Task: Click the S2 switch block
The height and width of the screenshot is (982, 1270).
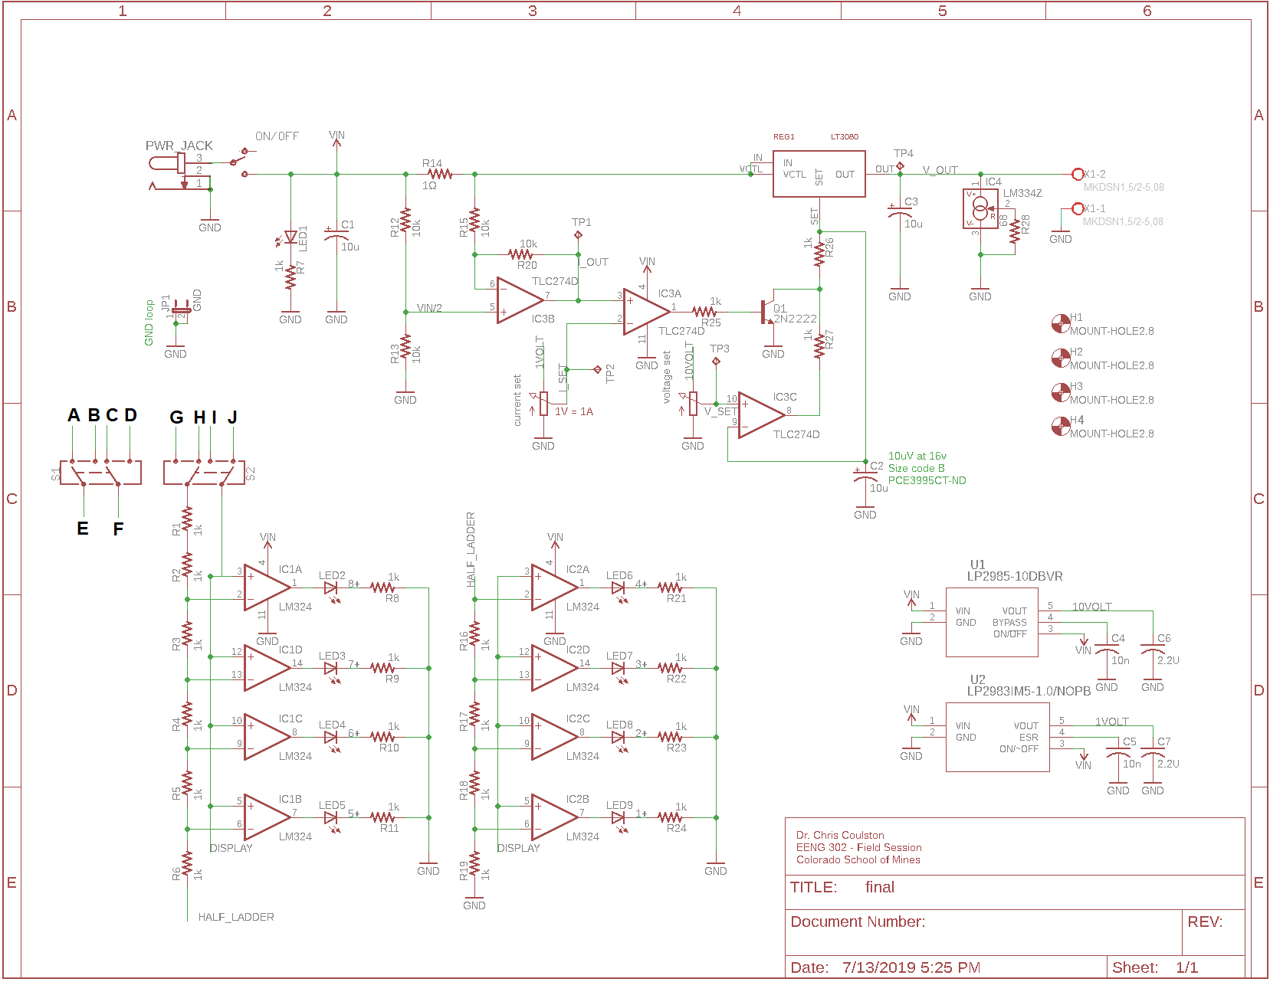Action: tap(204, 473)
